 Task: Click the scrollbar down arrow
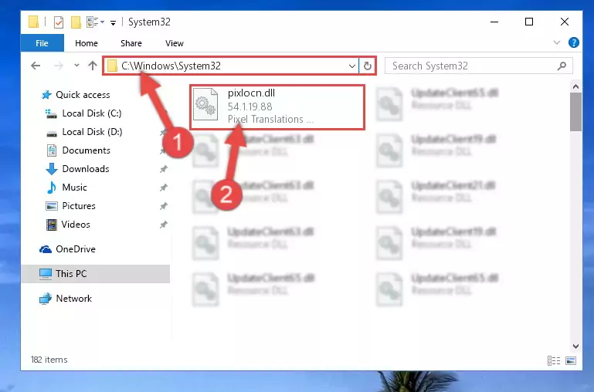(x=575, y=346)
